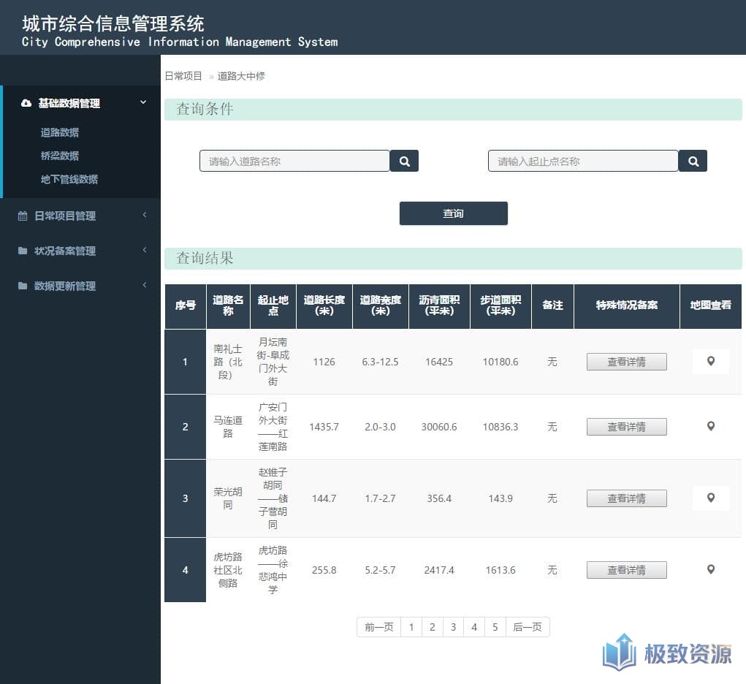Select 数据更新管理 sidebar menu
This screenshot has height=684, width=746.
[80, 286]
